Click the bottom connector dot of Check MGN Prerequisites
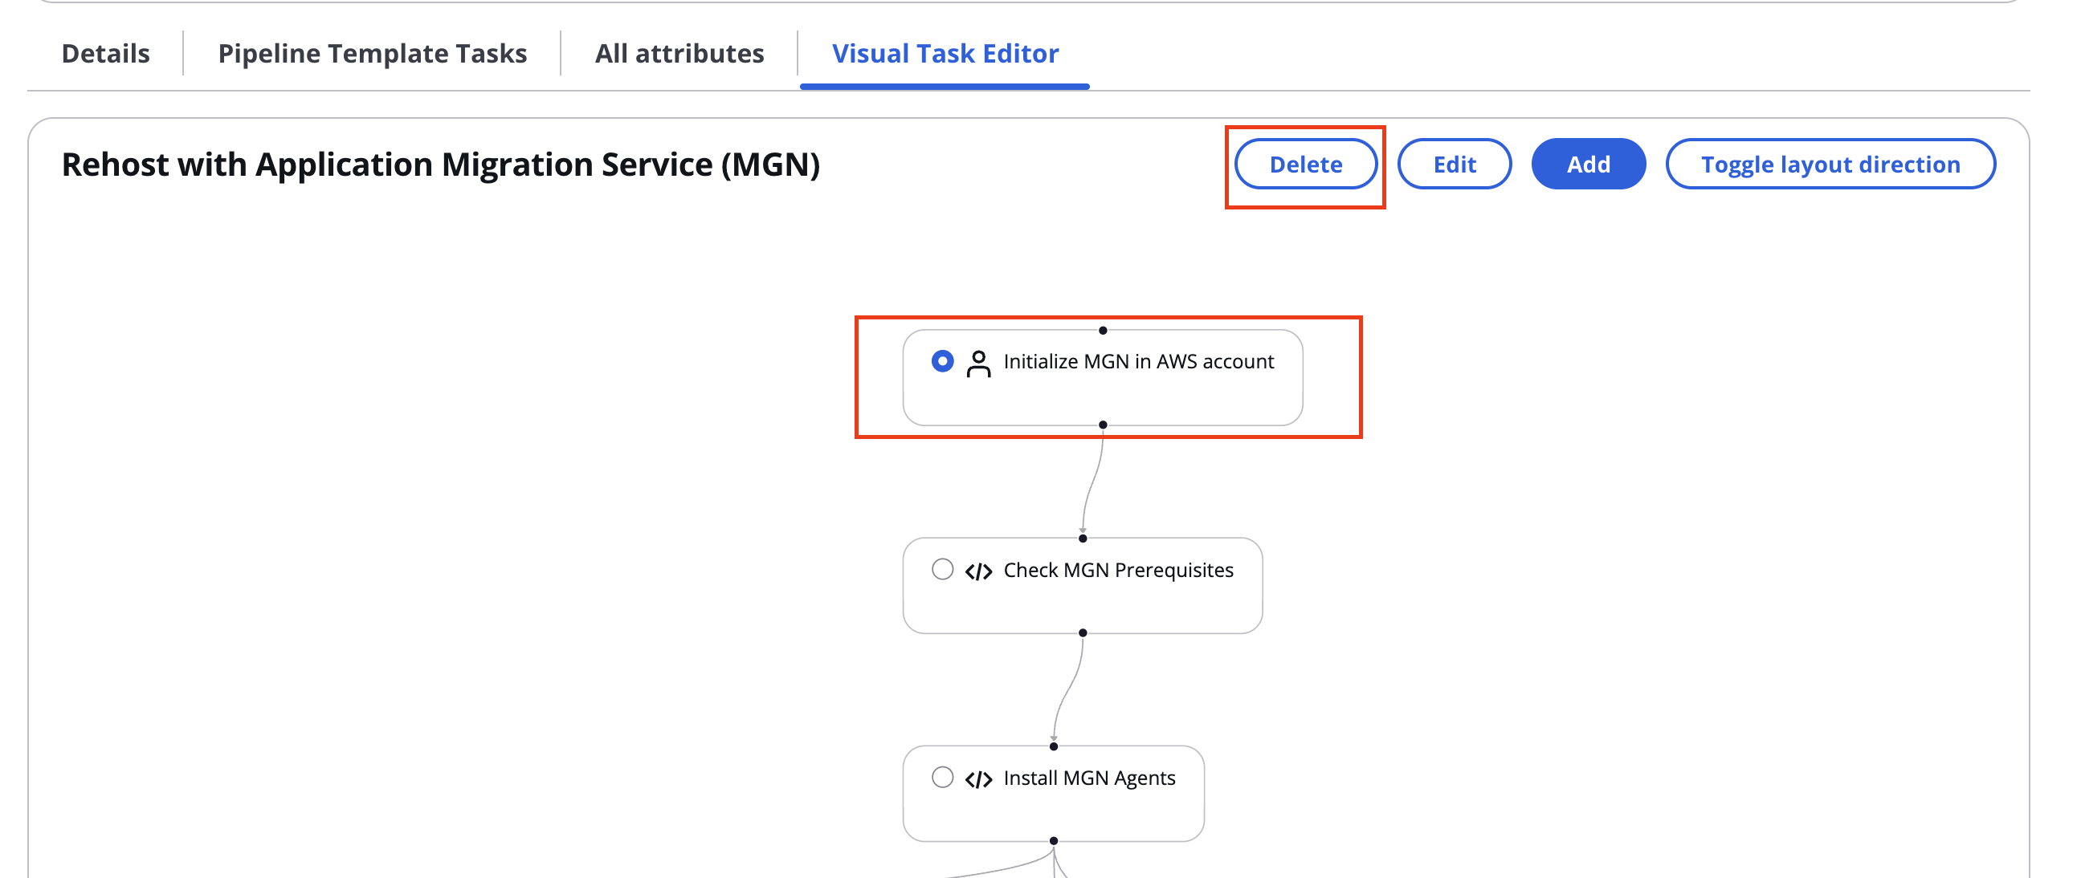The height and width of the screenshot is (878, 2077). click(1083, 632)
